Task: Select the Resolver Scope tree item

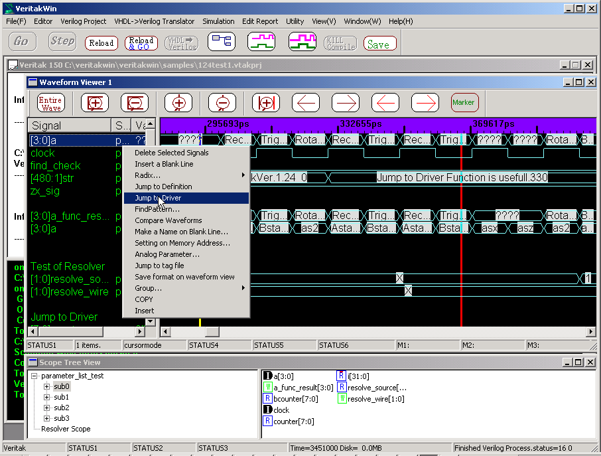Action: click(x=66, y=429)
